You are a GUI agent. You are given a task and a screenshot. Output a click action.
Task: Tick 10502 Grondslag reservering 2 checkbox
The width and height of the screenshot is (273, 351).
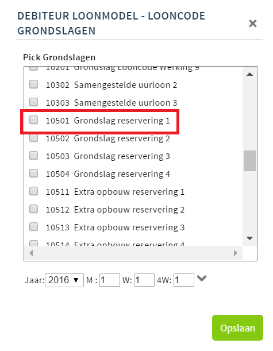[33, 138]
